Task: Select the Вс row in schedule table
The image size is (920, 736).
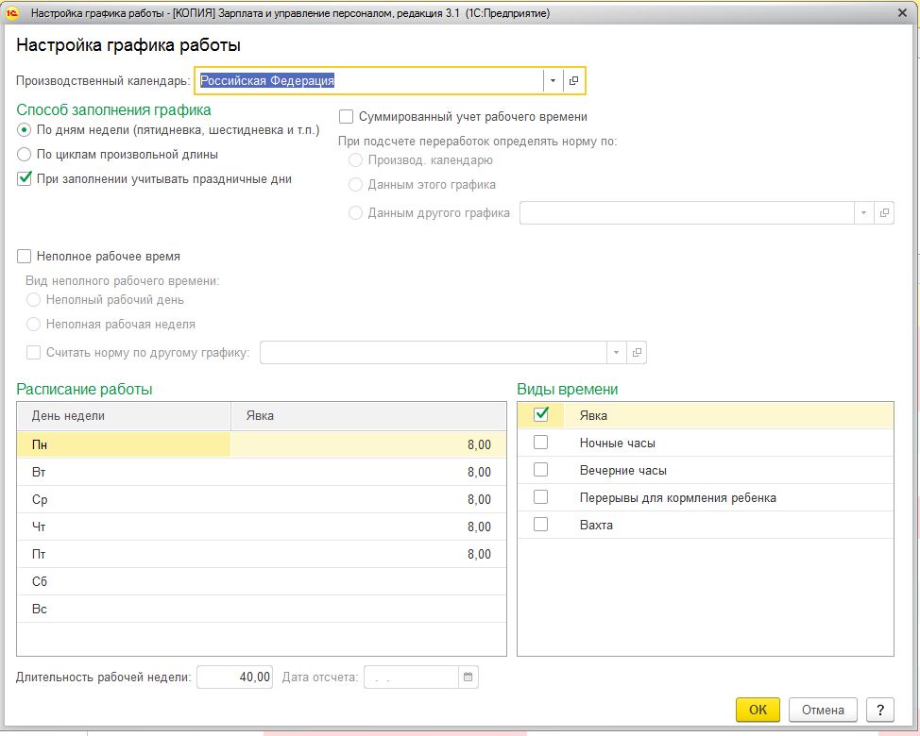Action: click(x=262, y=609)
